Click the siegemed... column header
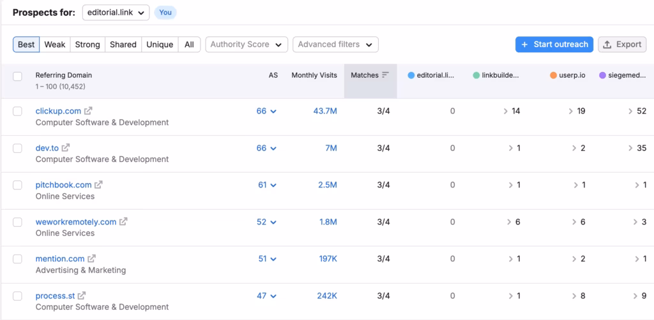This screenshot has height=320, width=654. 623,75
